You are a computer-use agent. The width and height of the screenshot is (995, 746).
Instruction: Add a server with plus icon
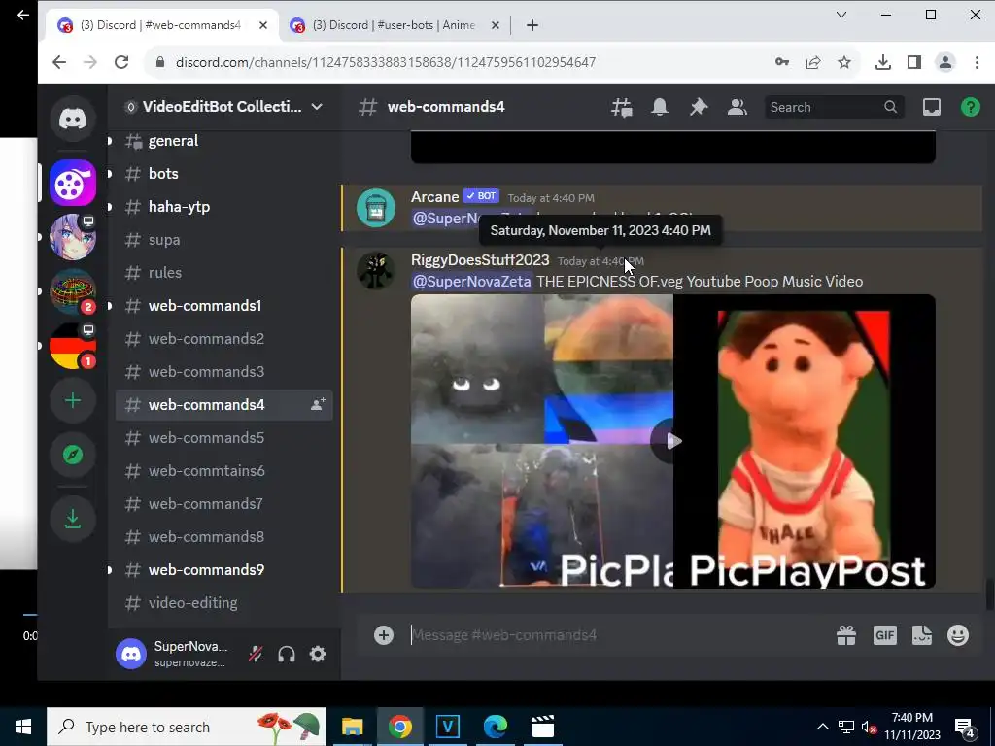click(x=72, y=400)
